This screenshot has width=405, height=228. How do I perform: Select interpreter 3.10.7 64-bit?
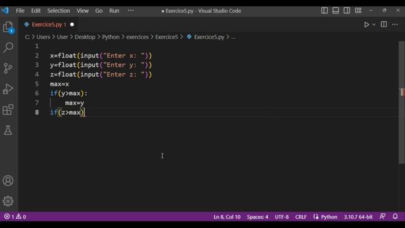pos(358,217)
